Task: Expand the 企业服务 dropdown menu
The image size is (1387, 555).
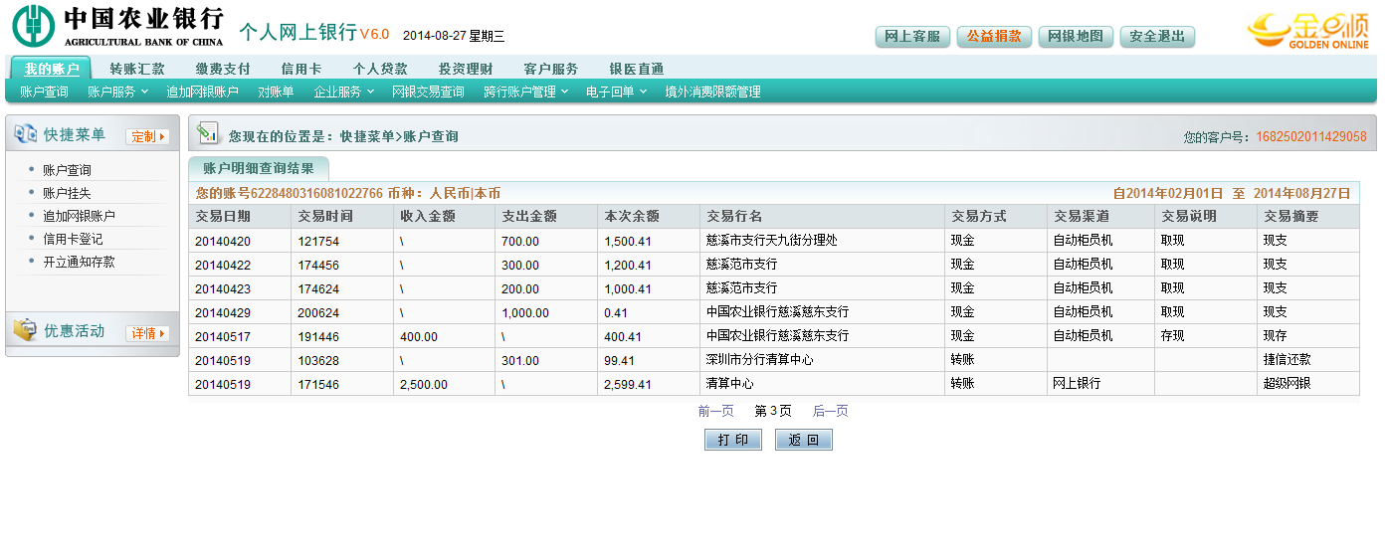Action: click(x=343, y=92)
